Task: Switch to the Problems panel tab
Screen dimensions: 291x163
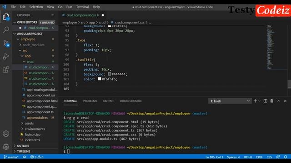Action: coord(90,101)
